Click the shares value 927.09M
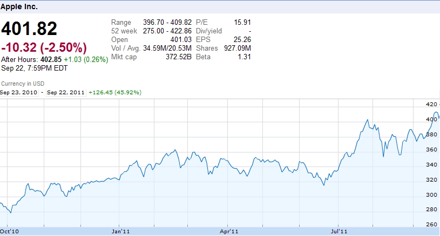The width and height of the screenshot is (440, 236). coord(238,48)
